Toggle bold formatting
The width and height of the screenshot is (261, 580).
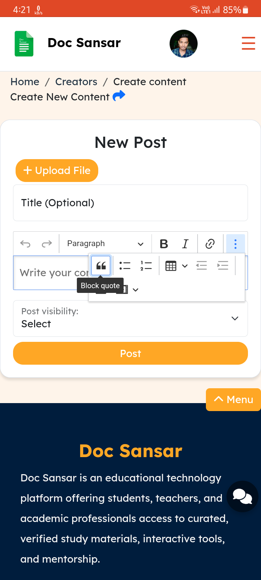164,244
